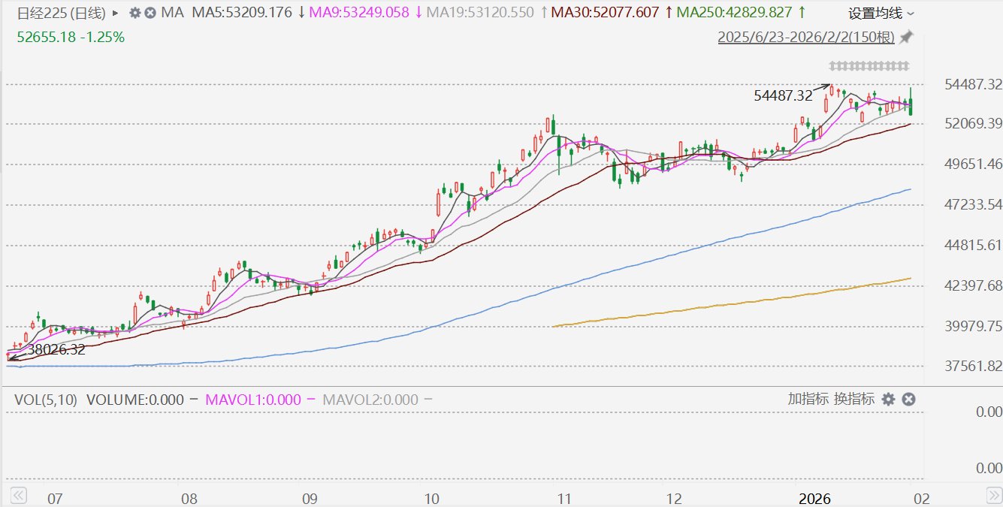Open VOL indicator settings gear
This screenshot has width=1003, height=507.
[x=888, y=399]
